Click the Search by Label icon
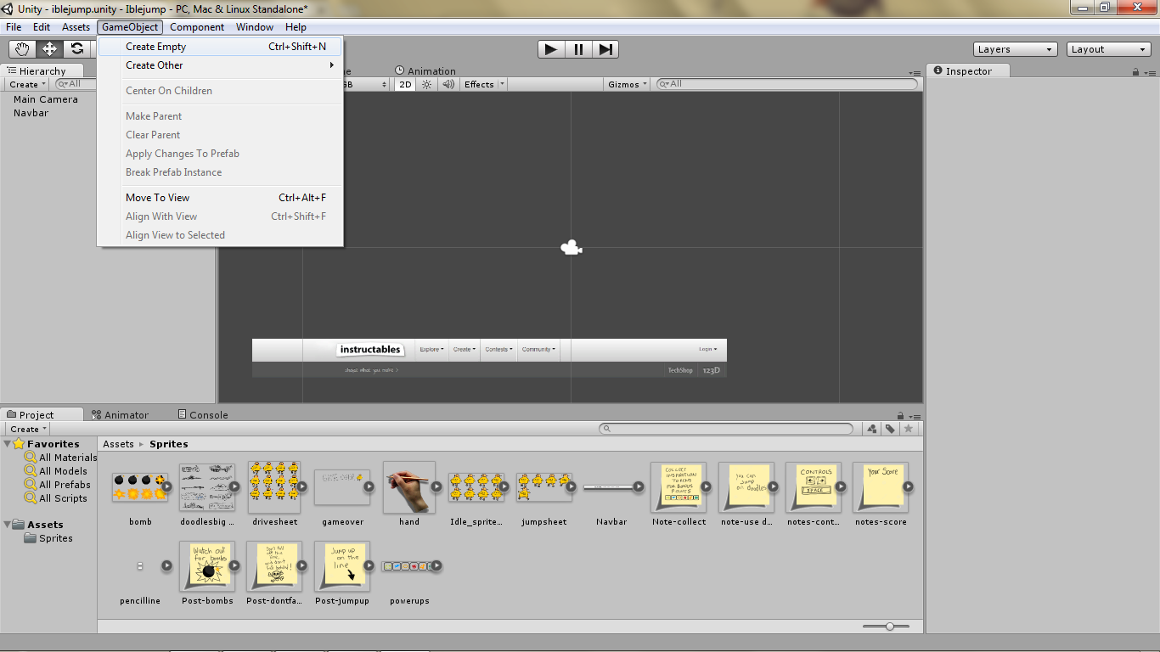The image size is (1160, 652). pyautogui.click(x=890, y=429)
